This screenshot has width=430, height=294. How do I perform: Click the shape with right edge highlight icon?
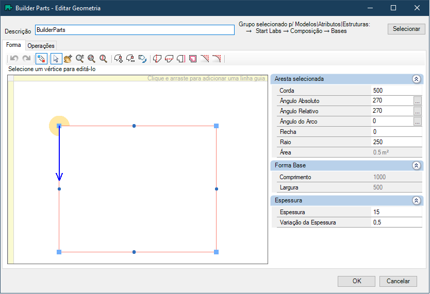point(181,59)
